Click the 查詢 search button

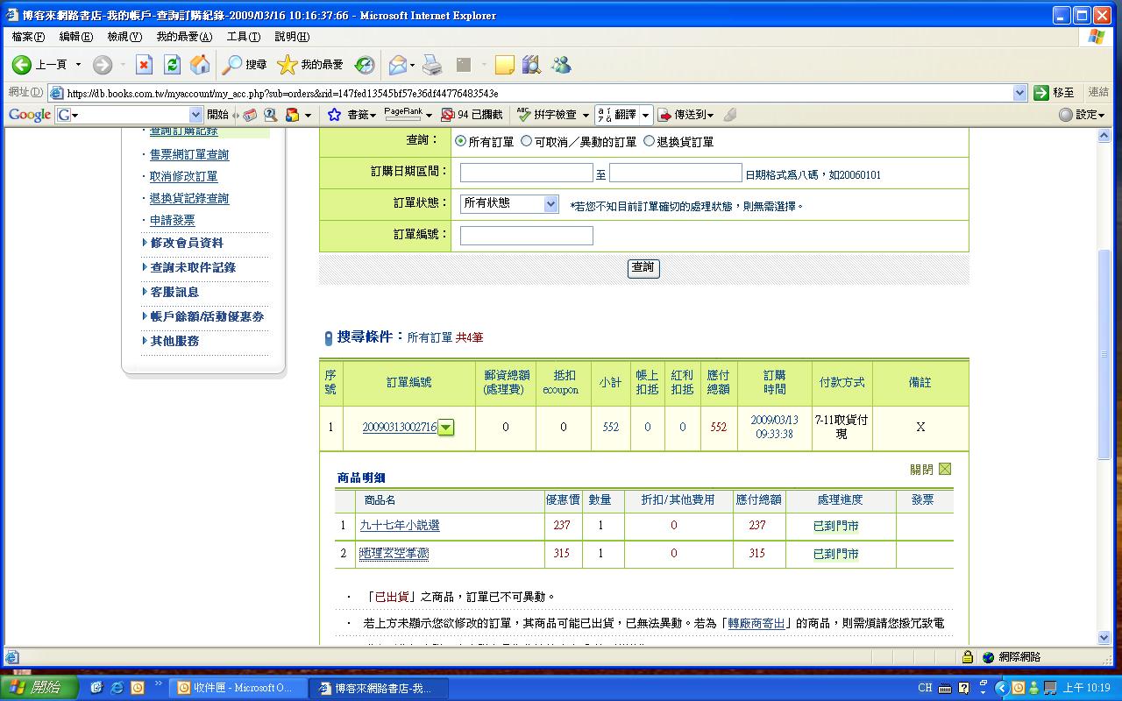[x=643, y=267]
